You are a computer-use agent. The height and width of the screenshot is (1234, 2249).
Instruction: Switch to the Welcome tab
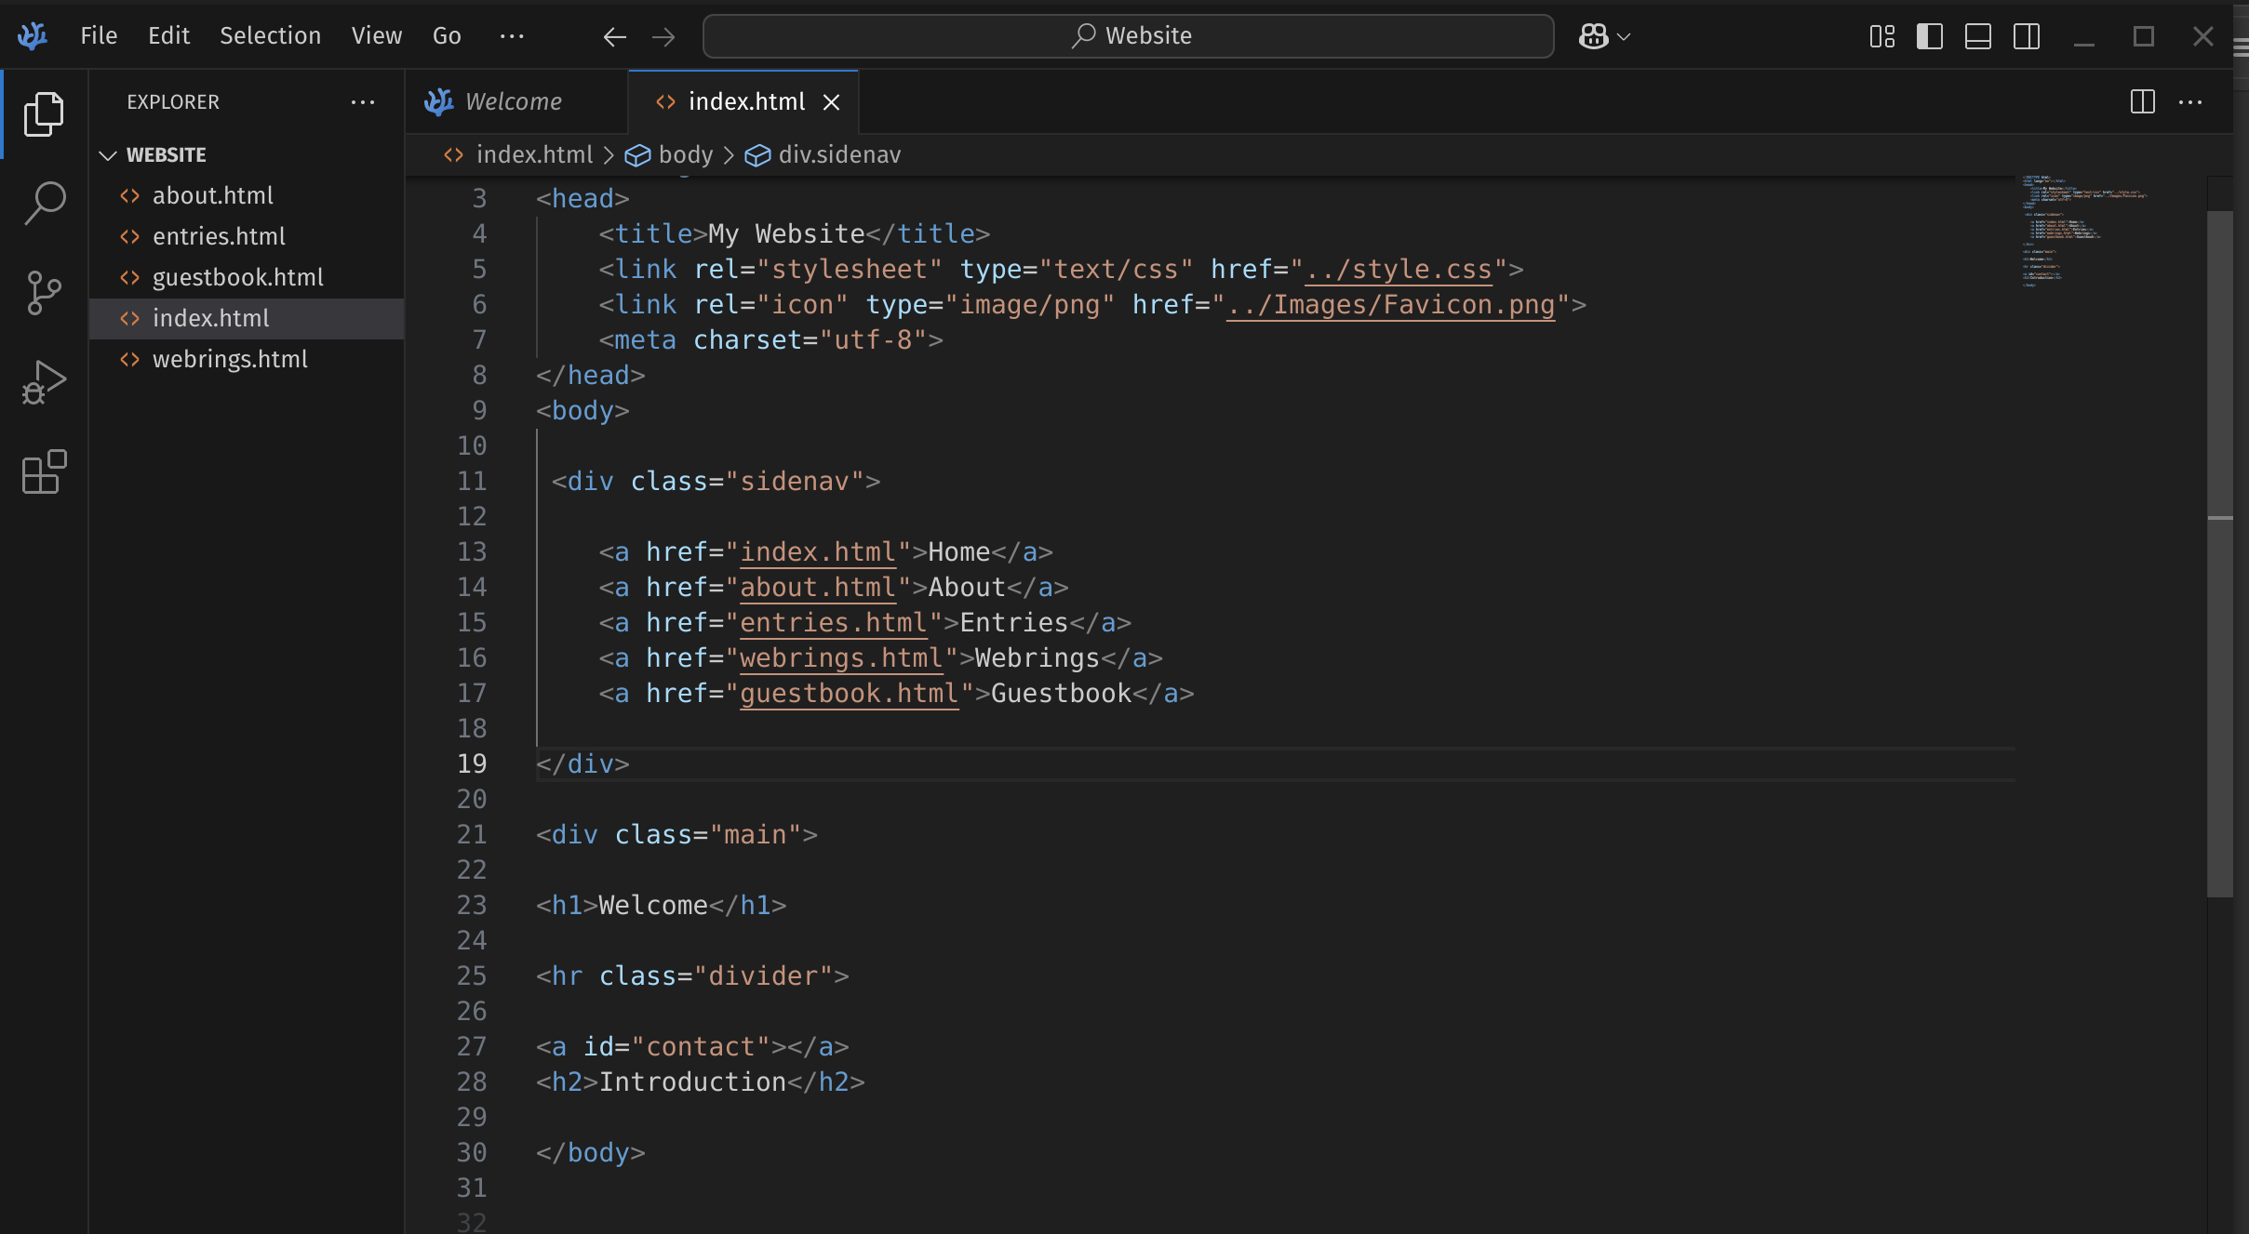tap(513, 101)
